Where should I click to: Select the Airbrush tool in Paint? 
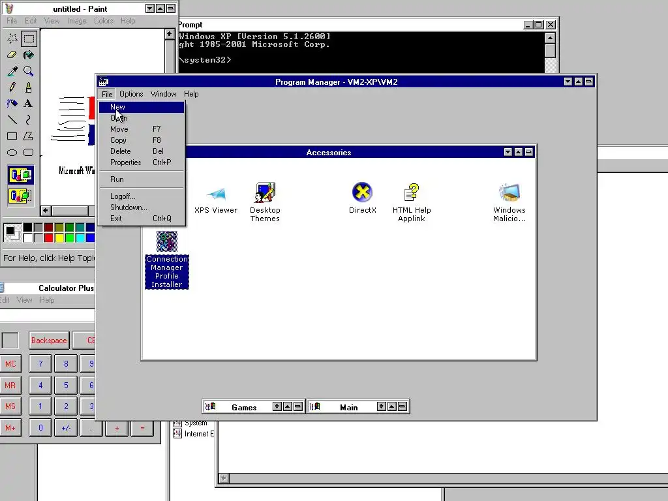(12, 104)
